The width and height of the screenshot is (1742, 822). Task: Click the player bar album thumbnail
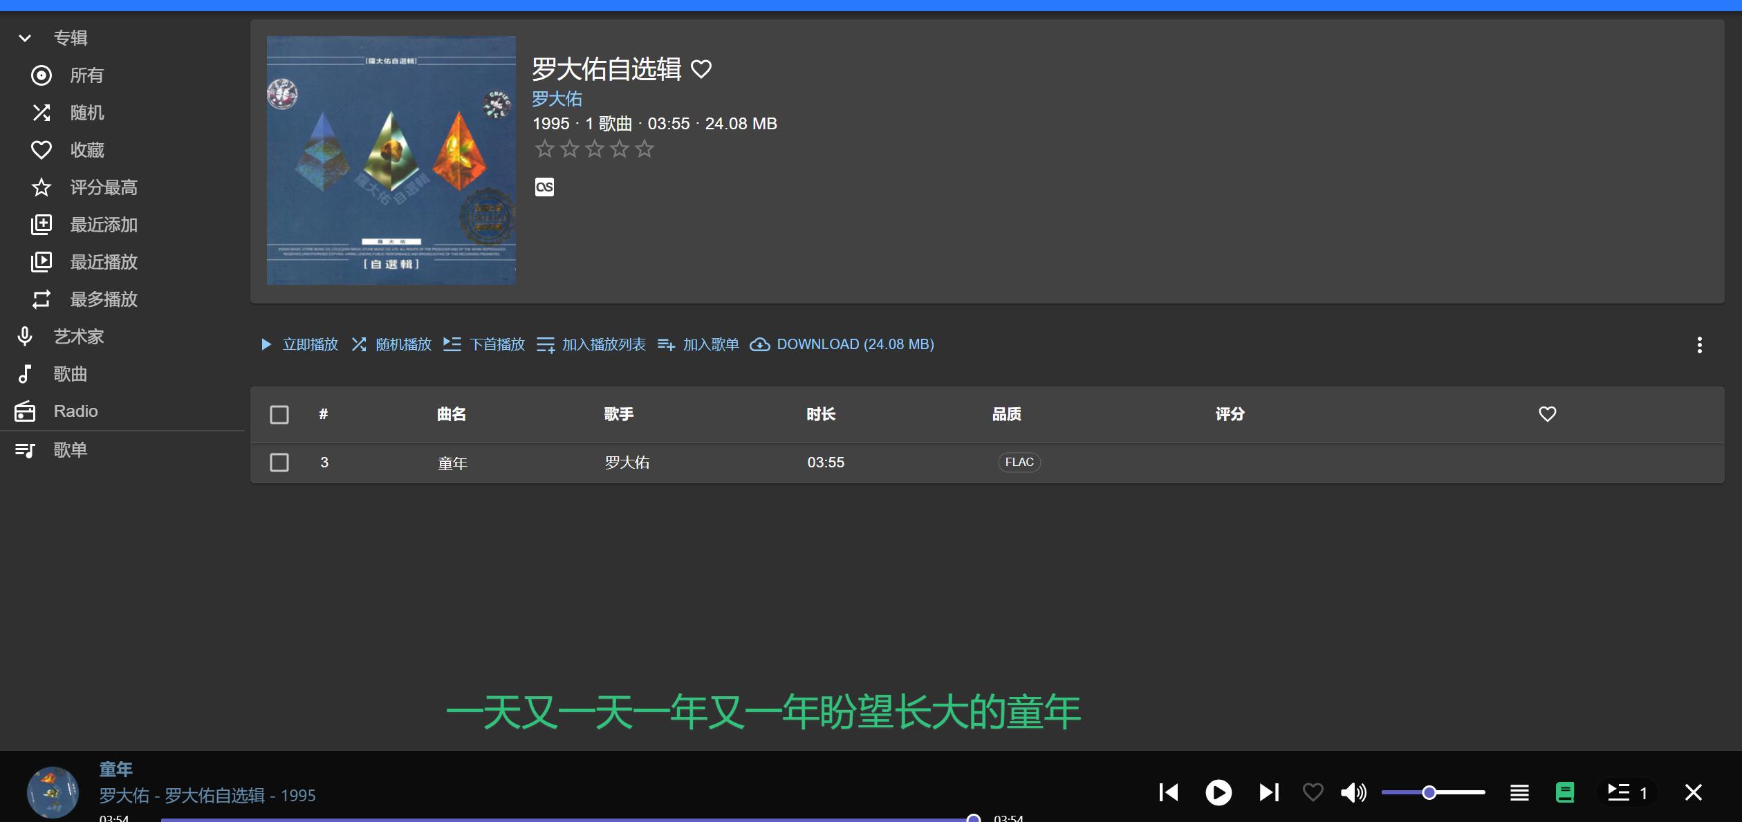(x=53, y=792)
